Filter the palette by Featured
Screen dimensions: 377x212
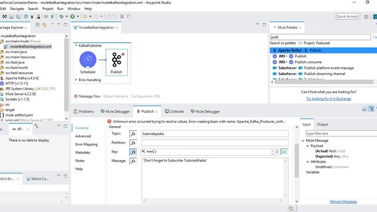click(323, 43)
